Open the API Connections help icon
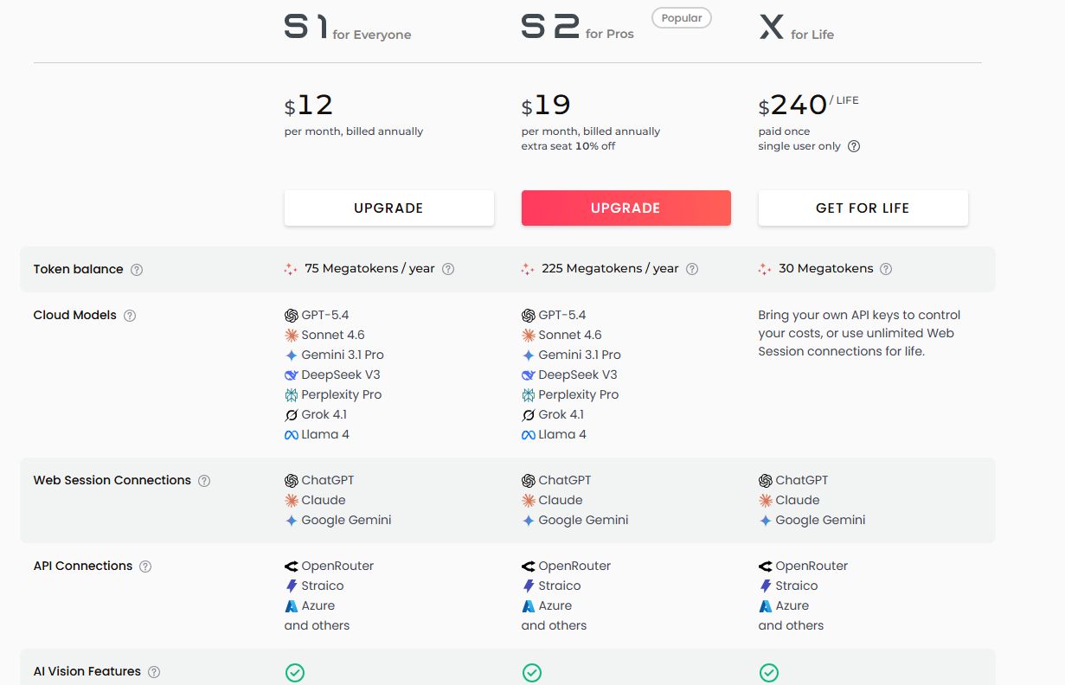Screen dimensions: 1065x685 click(x=145, y=567)
